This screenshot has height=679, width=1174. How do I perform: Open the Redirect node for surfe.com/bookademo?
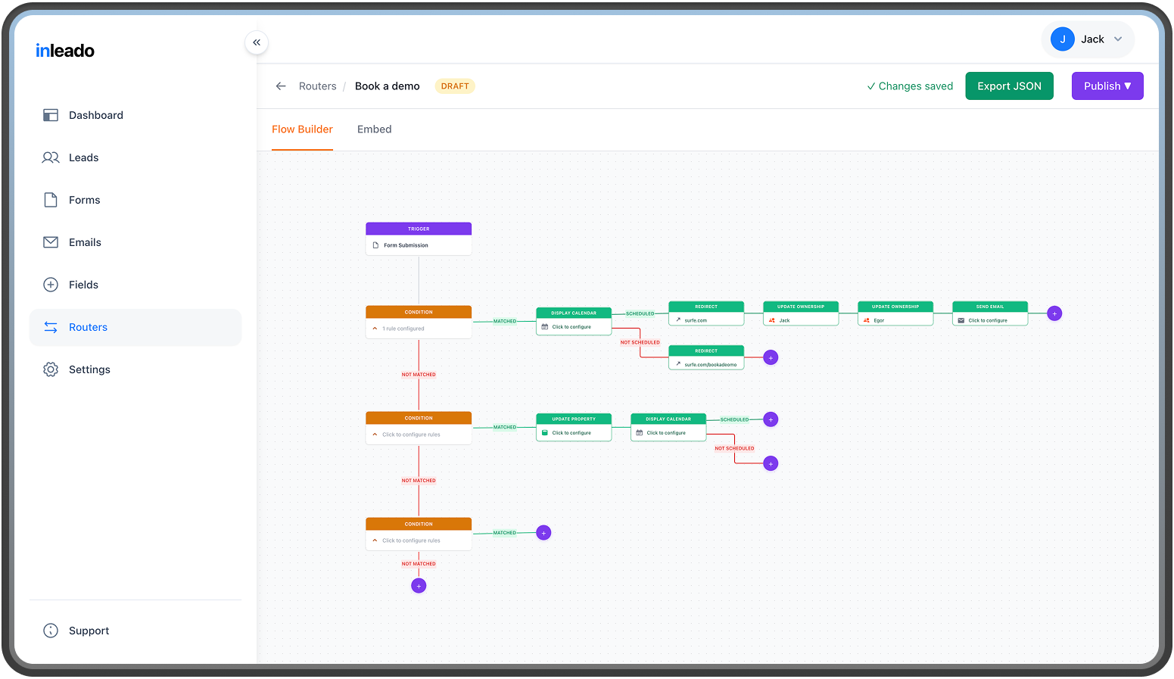(706, 357)
